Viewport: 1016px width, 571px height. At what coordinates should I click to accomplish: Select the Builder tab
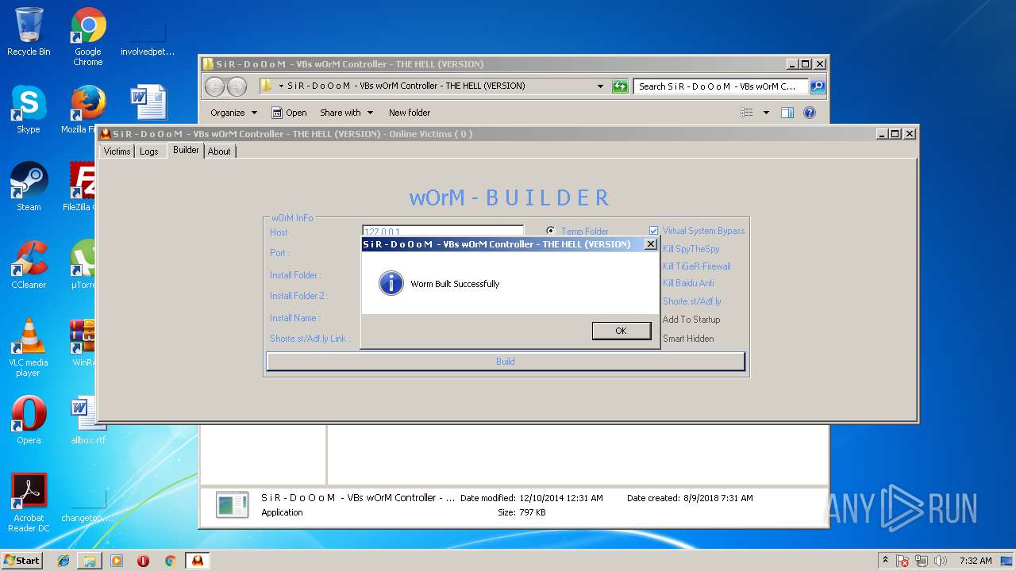186,150
